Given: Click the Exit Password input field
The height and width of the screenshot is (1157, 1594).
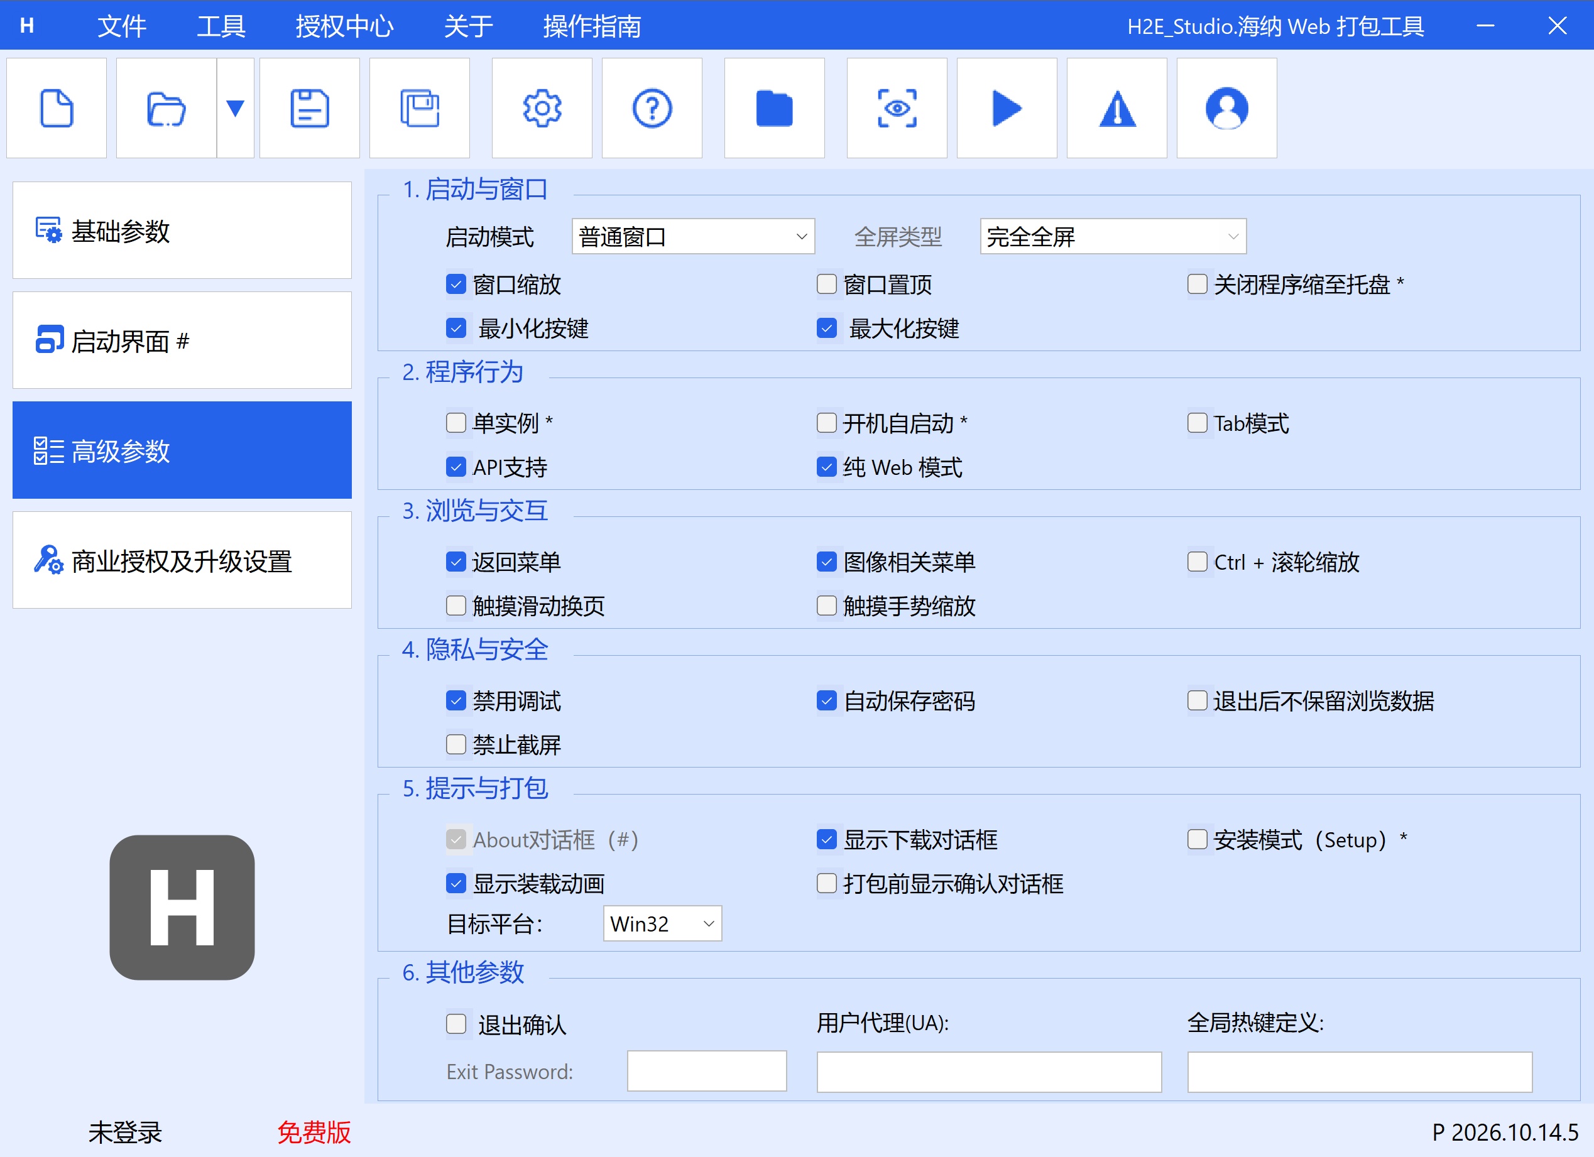Looking at the screenshot, I should [706, 1070].
